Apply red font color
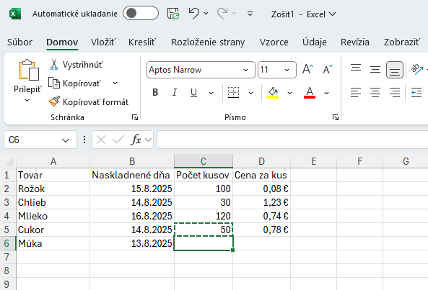This screenshot has width=428, height=290. (x=310, y=93)
